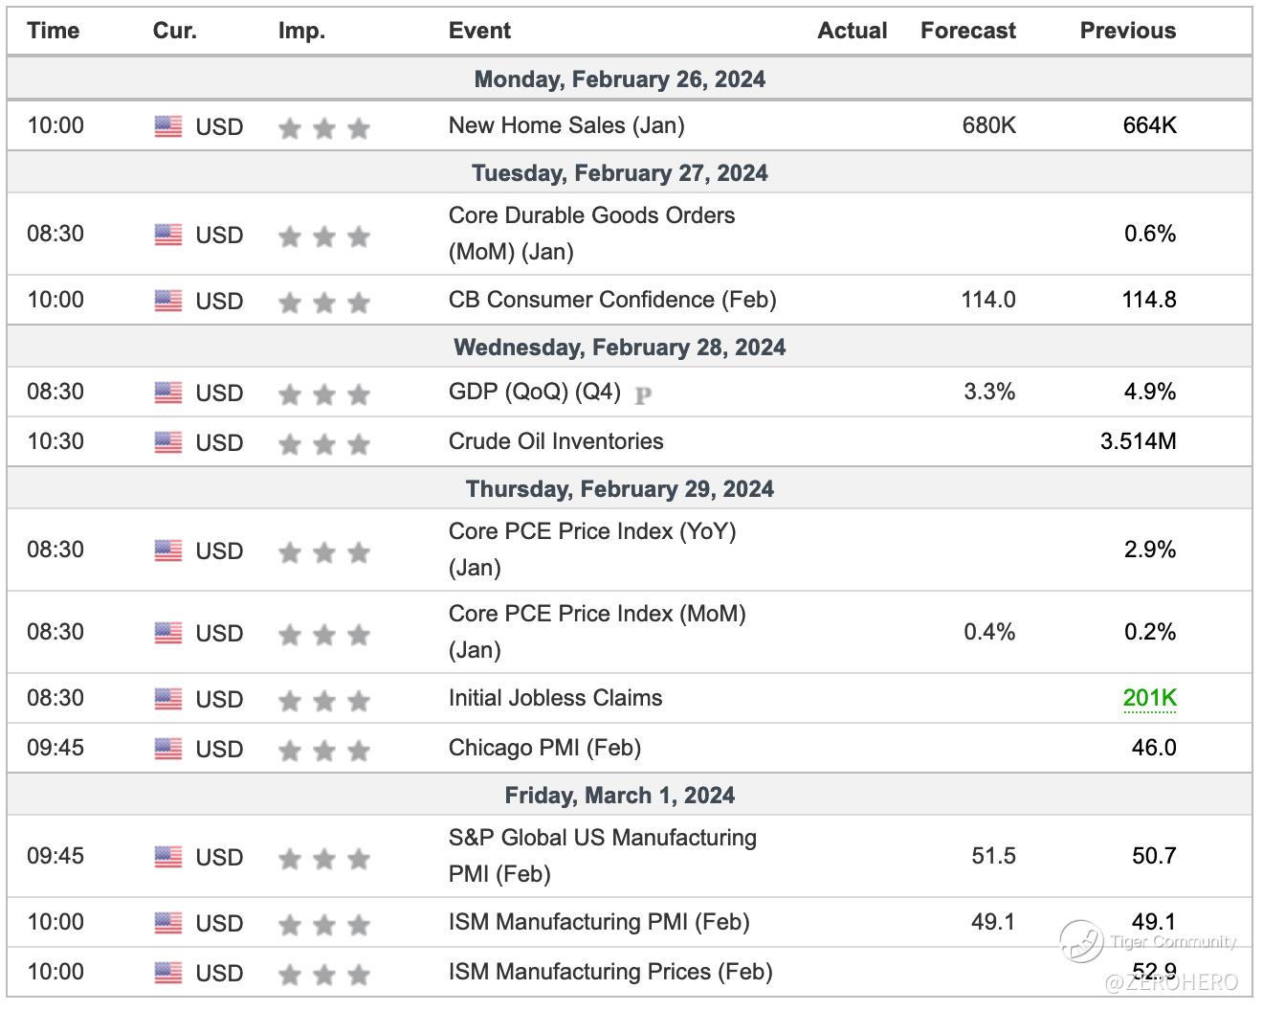
Task: Click the Time column header
Action: pos(53,31)
